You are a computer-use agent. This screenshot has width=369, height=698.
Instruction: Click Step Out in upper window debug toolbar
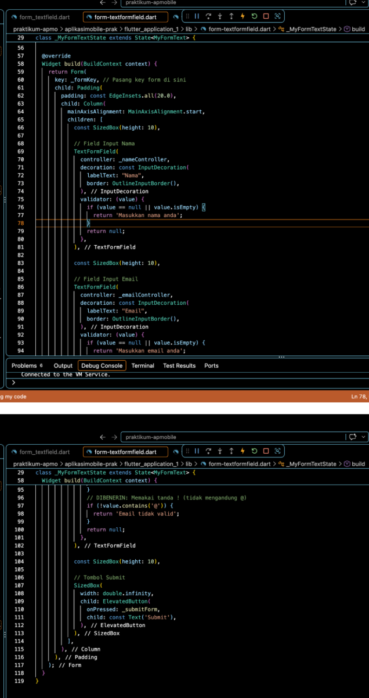pos(231,16)
